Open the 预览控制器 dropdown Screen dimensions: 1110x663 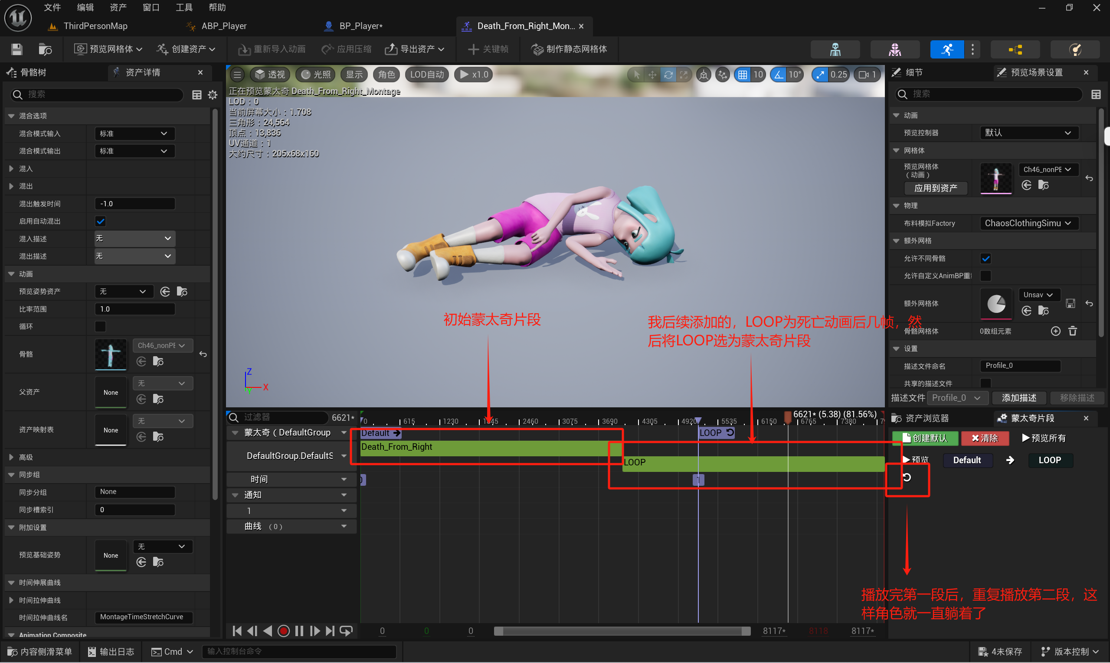1029,133
